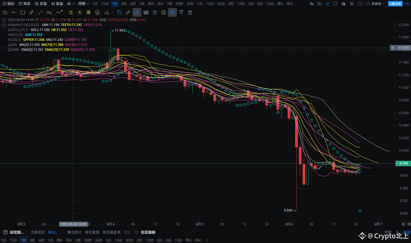Open the filter funnel icon
The height and width of the screenshot is (243, 411).
pyautogui.click(x=181, y=12)
